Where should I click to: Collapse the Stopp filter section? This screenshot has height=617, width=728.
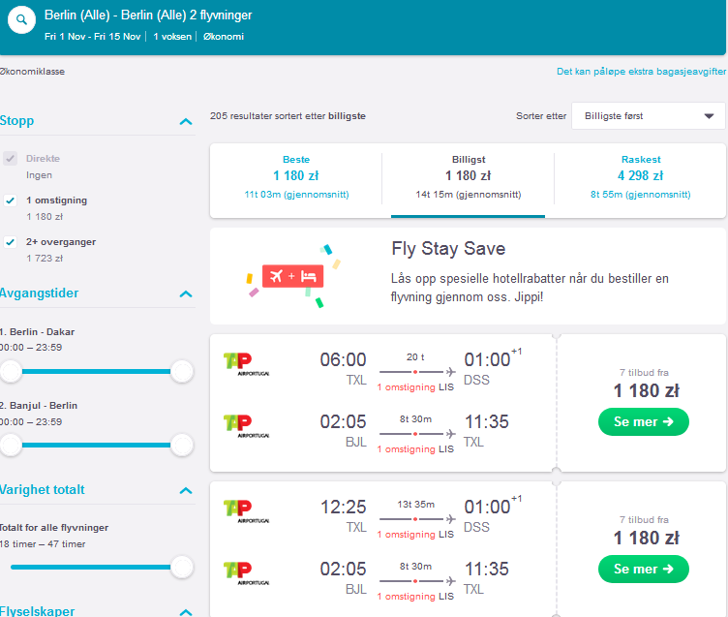tap(186, 121)
